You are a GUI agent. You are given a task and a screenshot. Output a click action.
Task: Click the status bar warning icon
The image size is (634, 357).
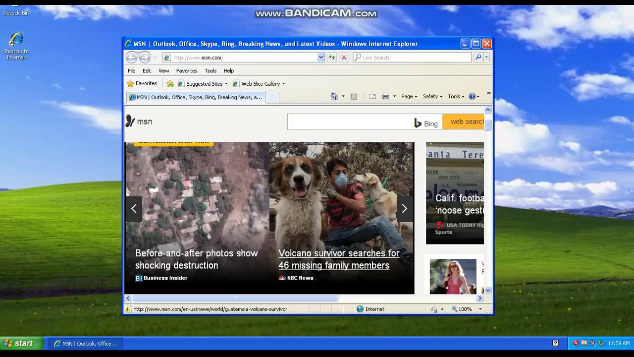tap(128, 309)
